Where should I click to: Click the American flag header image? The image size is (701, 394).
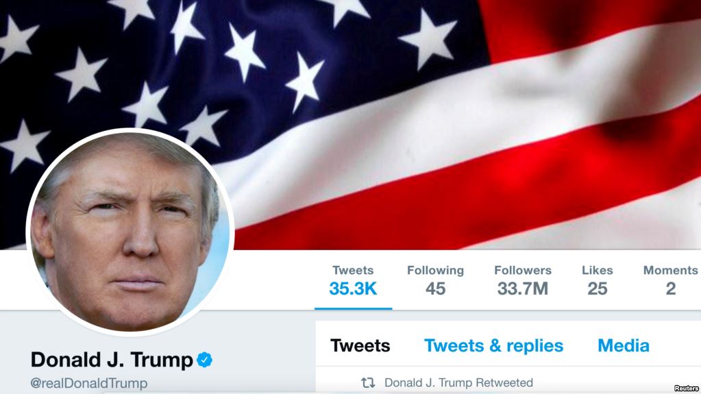pos(351,124)
